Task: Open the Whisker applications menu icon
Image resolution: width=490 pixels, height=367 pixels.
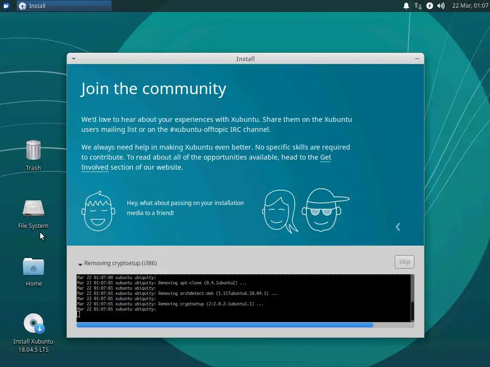Action: coord(6,6)
